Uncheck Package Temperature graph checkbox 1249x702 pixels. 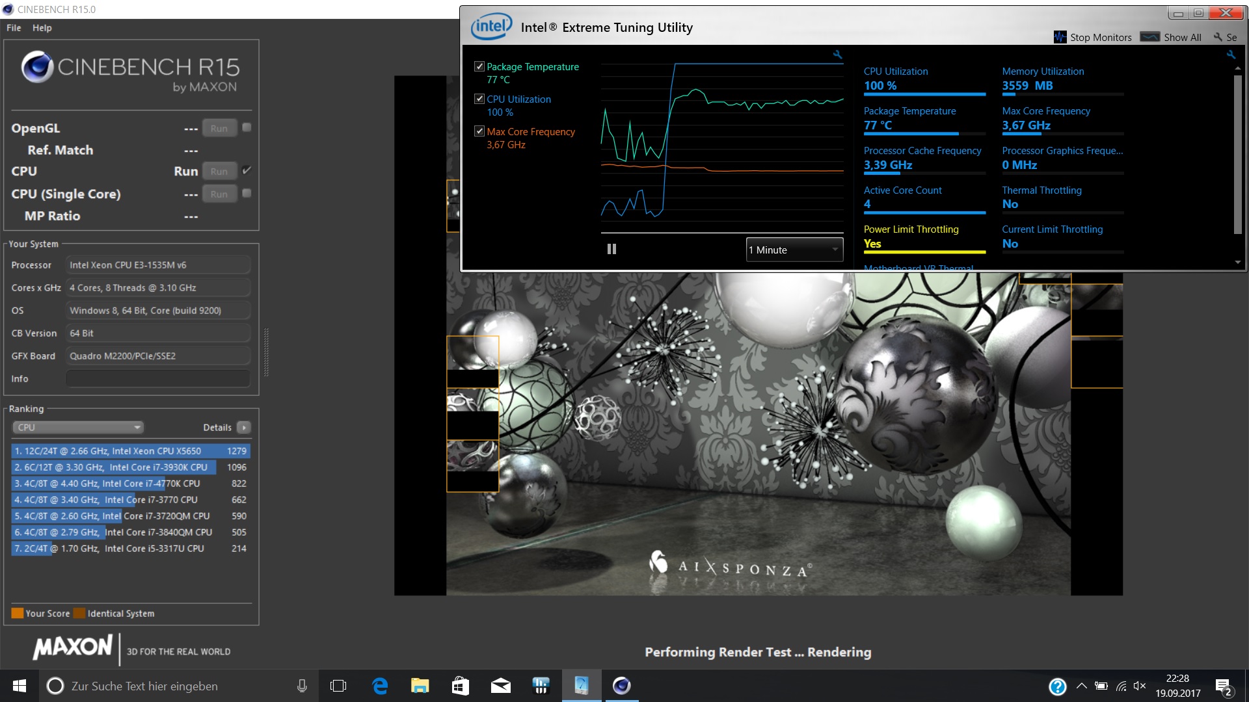pos(479,66)
